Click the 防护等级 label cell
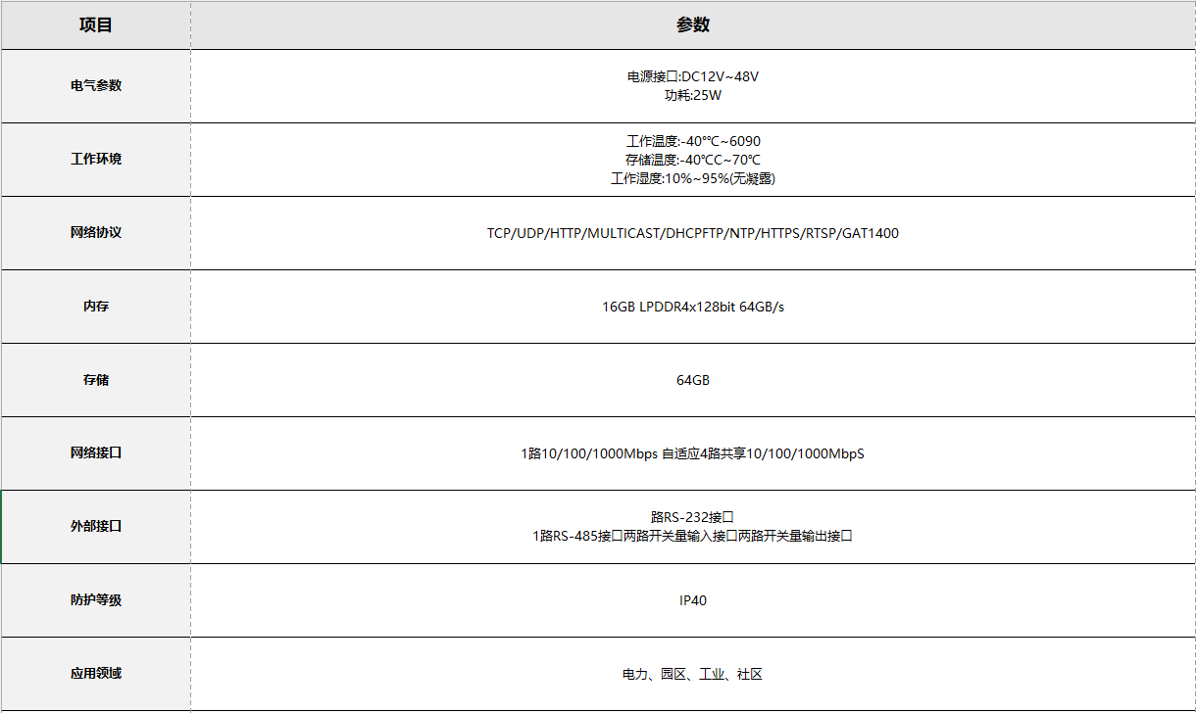1196x713 pixels. click(x=96, y=600)
